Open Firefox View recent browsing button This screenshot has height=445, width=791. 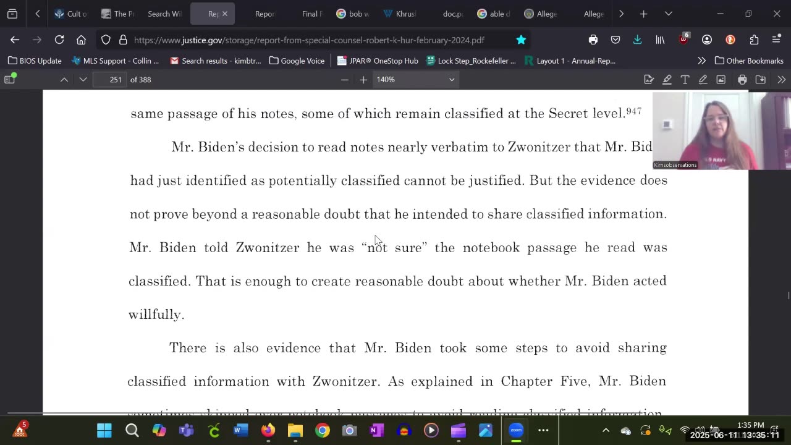click(12, 14)
